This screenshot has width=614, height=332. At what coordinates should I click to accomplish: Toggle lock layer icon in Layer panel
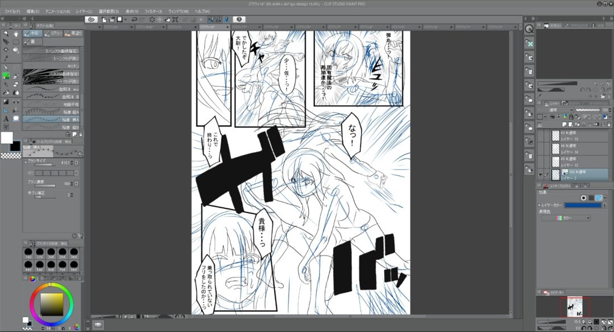[571, 117]
